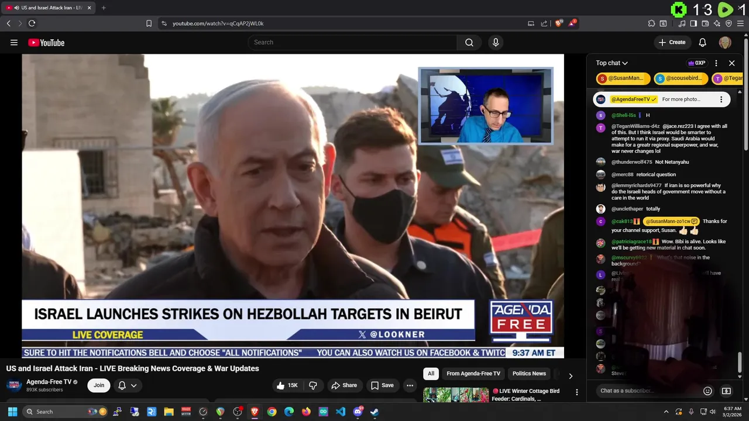Click the Agenda-Free TV channel avatar
The image size is (749, 421).
pyautogui.click(x=14, y=385)
